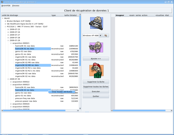Choose View header attributes from context menu
The height and width of the screenshot is (135, 174).
click(62, 92)
